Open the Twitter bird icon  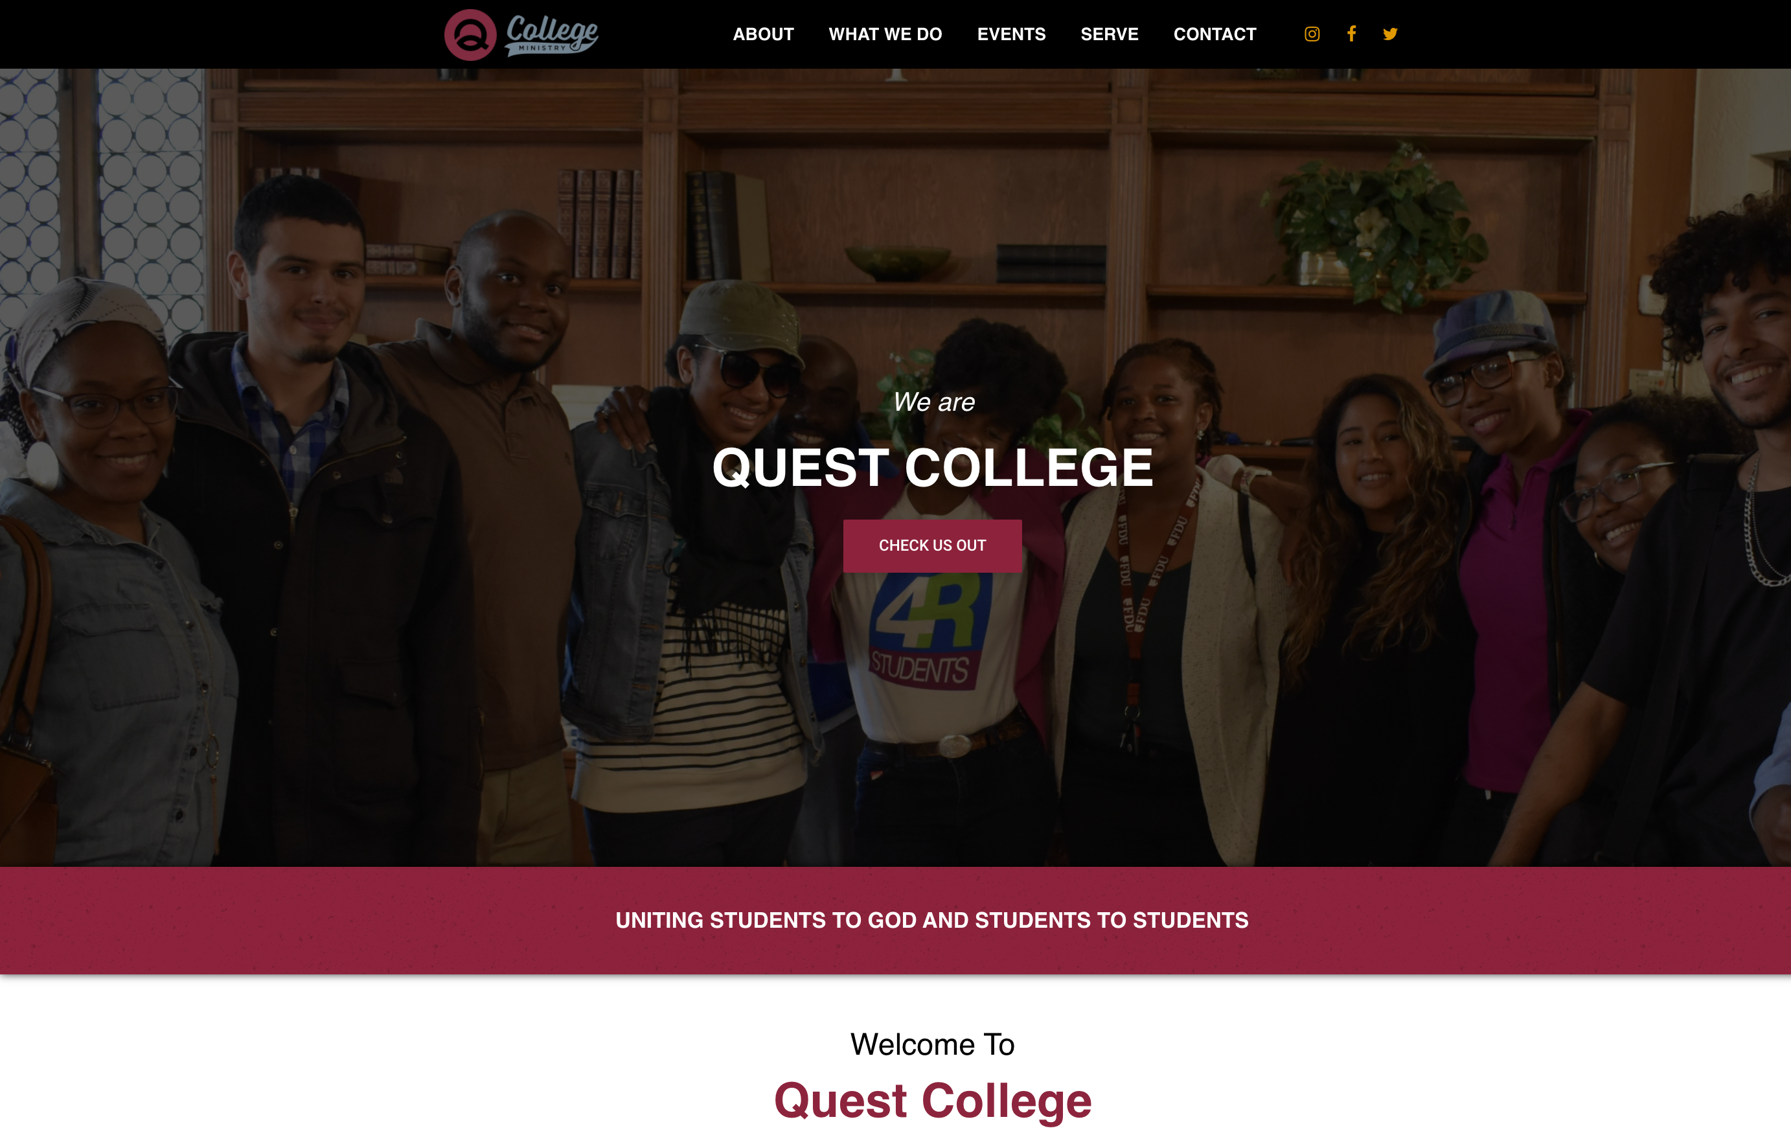tap(1390, 34)
